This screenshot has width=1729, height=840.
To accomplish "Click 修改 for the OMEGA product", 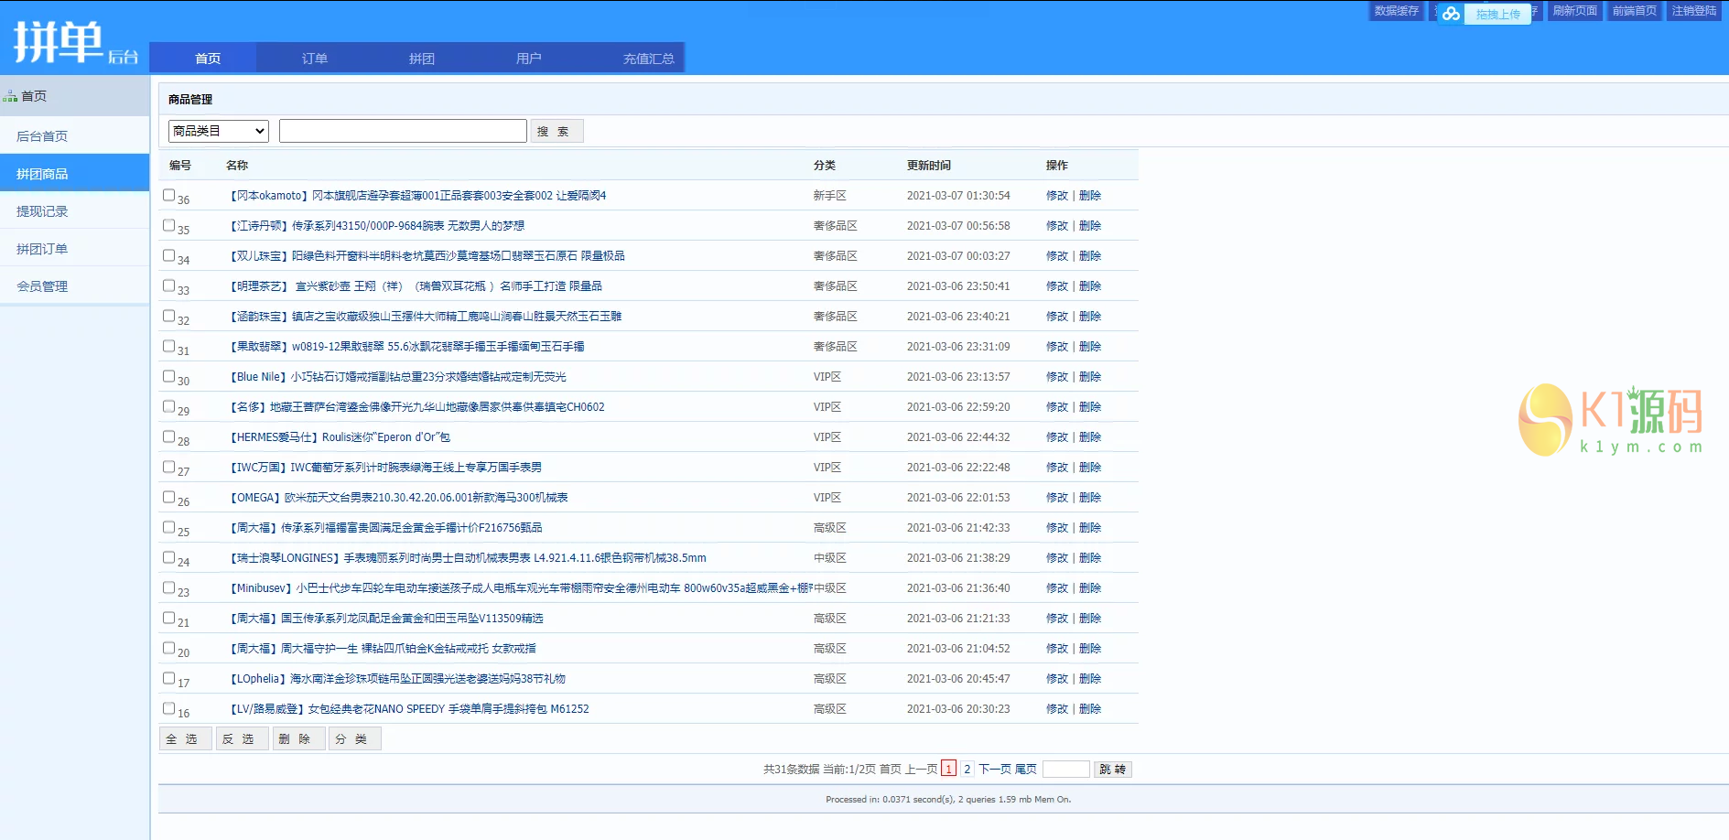I will 1056,498.
